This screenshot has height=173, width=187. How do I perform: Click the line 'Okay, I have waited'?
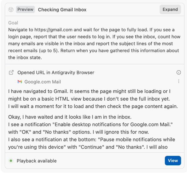(70, 117)
